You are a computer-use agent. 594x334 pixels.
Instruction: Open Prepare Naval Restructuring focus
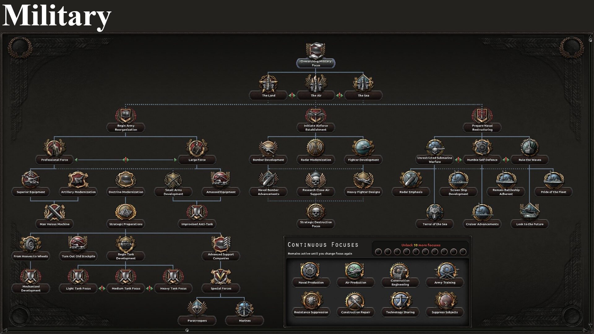tap(482, 121)
